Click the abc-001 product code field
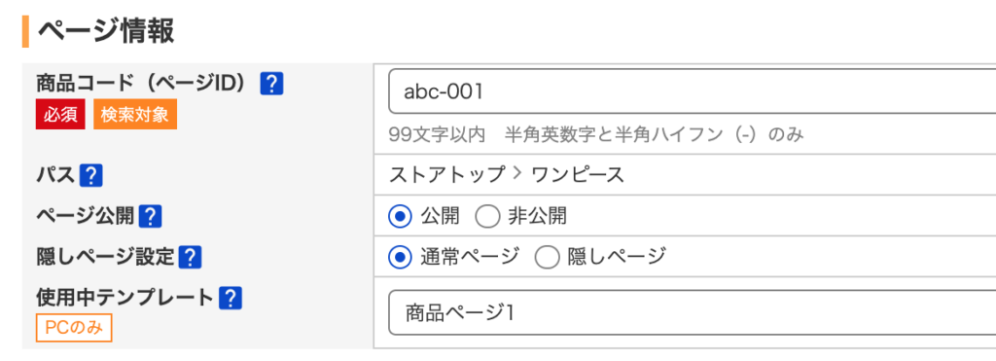 [692, 91]
